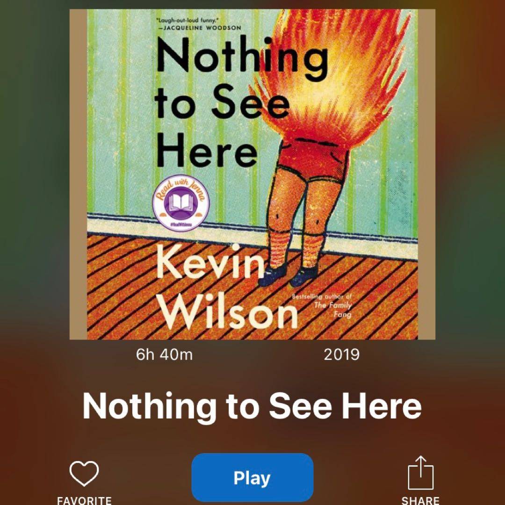Start the audiobook with the Play button
This screenshot has width=505, height=505.
point(252,477)
